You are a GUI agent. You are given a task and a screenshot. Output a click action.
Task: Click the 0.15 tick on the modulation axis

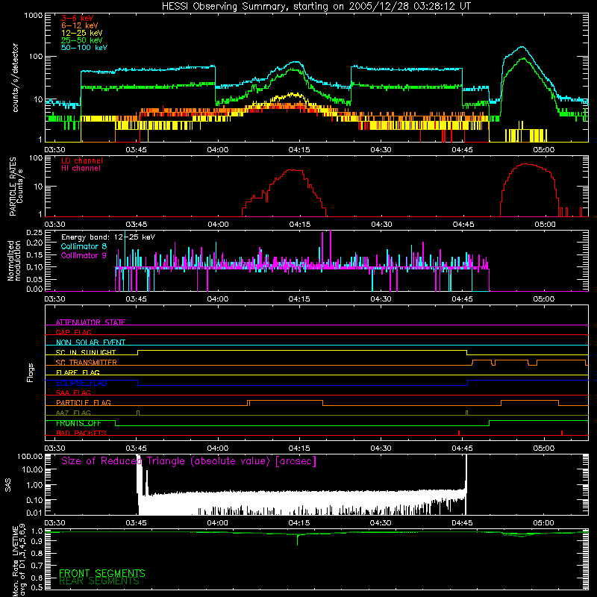click(34, 255)
